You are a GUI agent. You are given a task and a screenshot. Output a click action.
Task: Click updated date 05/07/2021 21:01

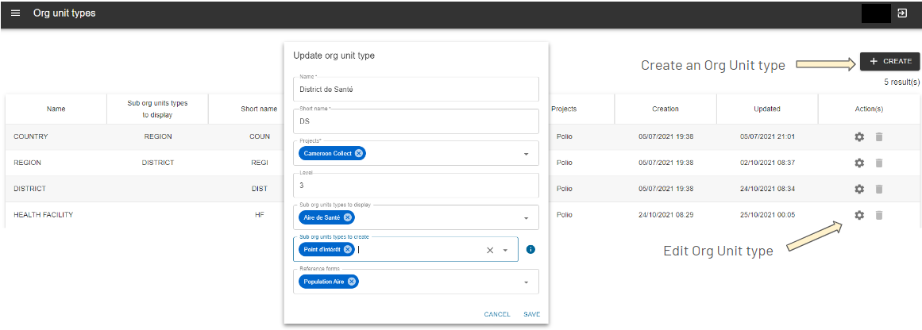(767, 136)
